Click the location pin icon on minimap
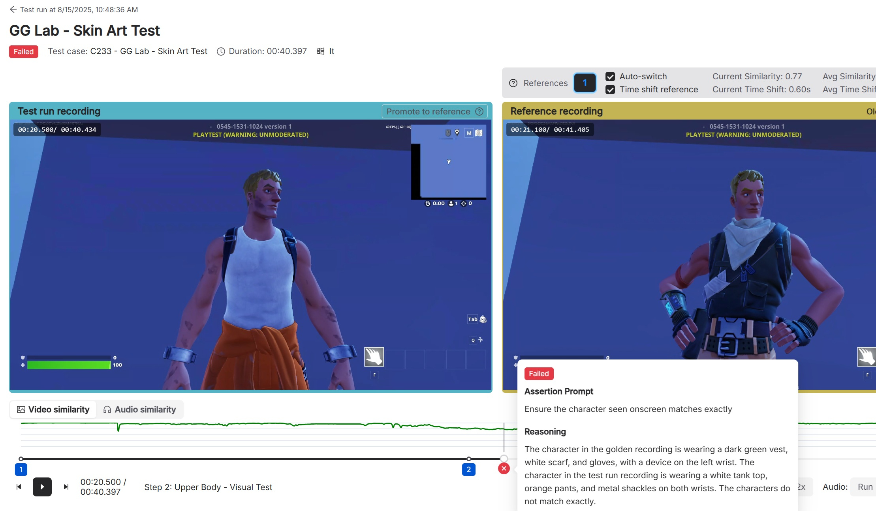 (x=457, y=133)
